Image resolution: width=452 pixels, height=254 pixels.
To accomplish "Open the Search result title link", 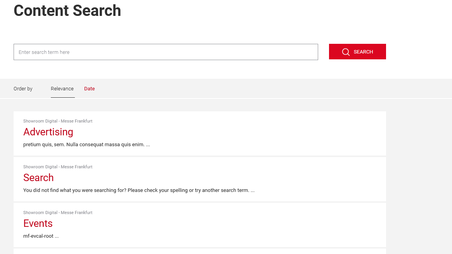I will click(38, 178).
